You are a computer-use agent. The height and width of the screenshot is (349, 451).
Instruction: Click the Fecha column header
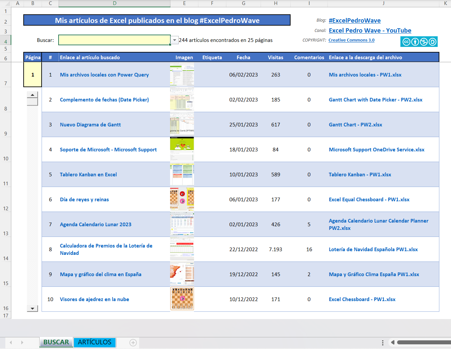(243, 58)
